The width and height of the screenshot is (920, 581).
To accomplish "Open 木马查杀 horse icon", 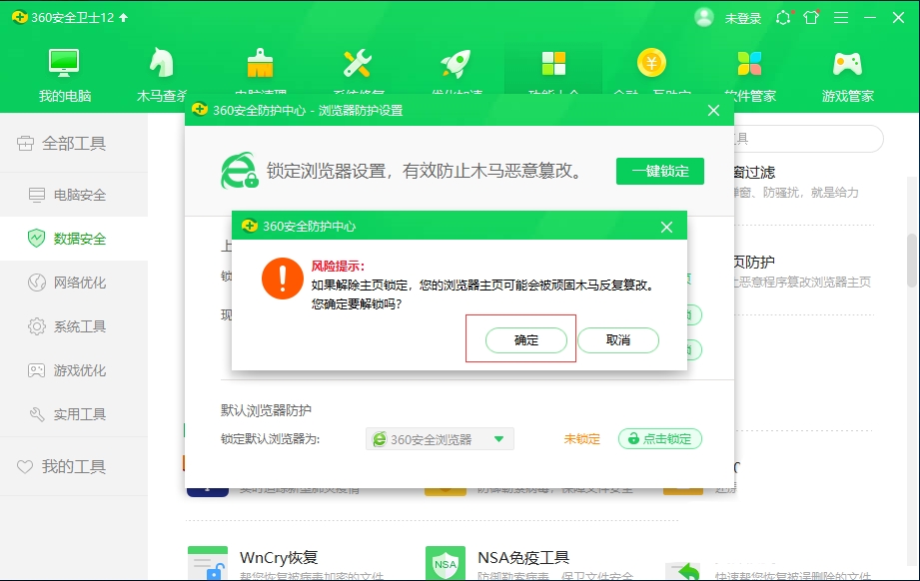I will tap(162, 62).
